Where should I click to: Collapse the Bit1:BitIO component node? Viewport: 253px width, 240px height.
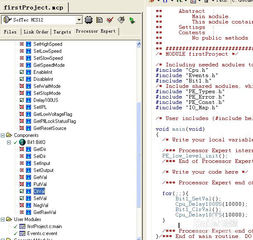click(9, 142)
